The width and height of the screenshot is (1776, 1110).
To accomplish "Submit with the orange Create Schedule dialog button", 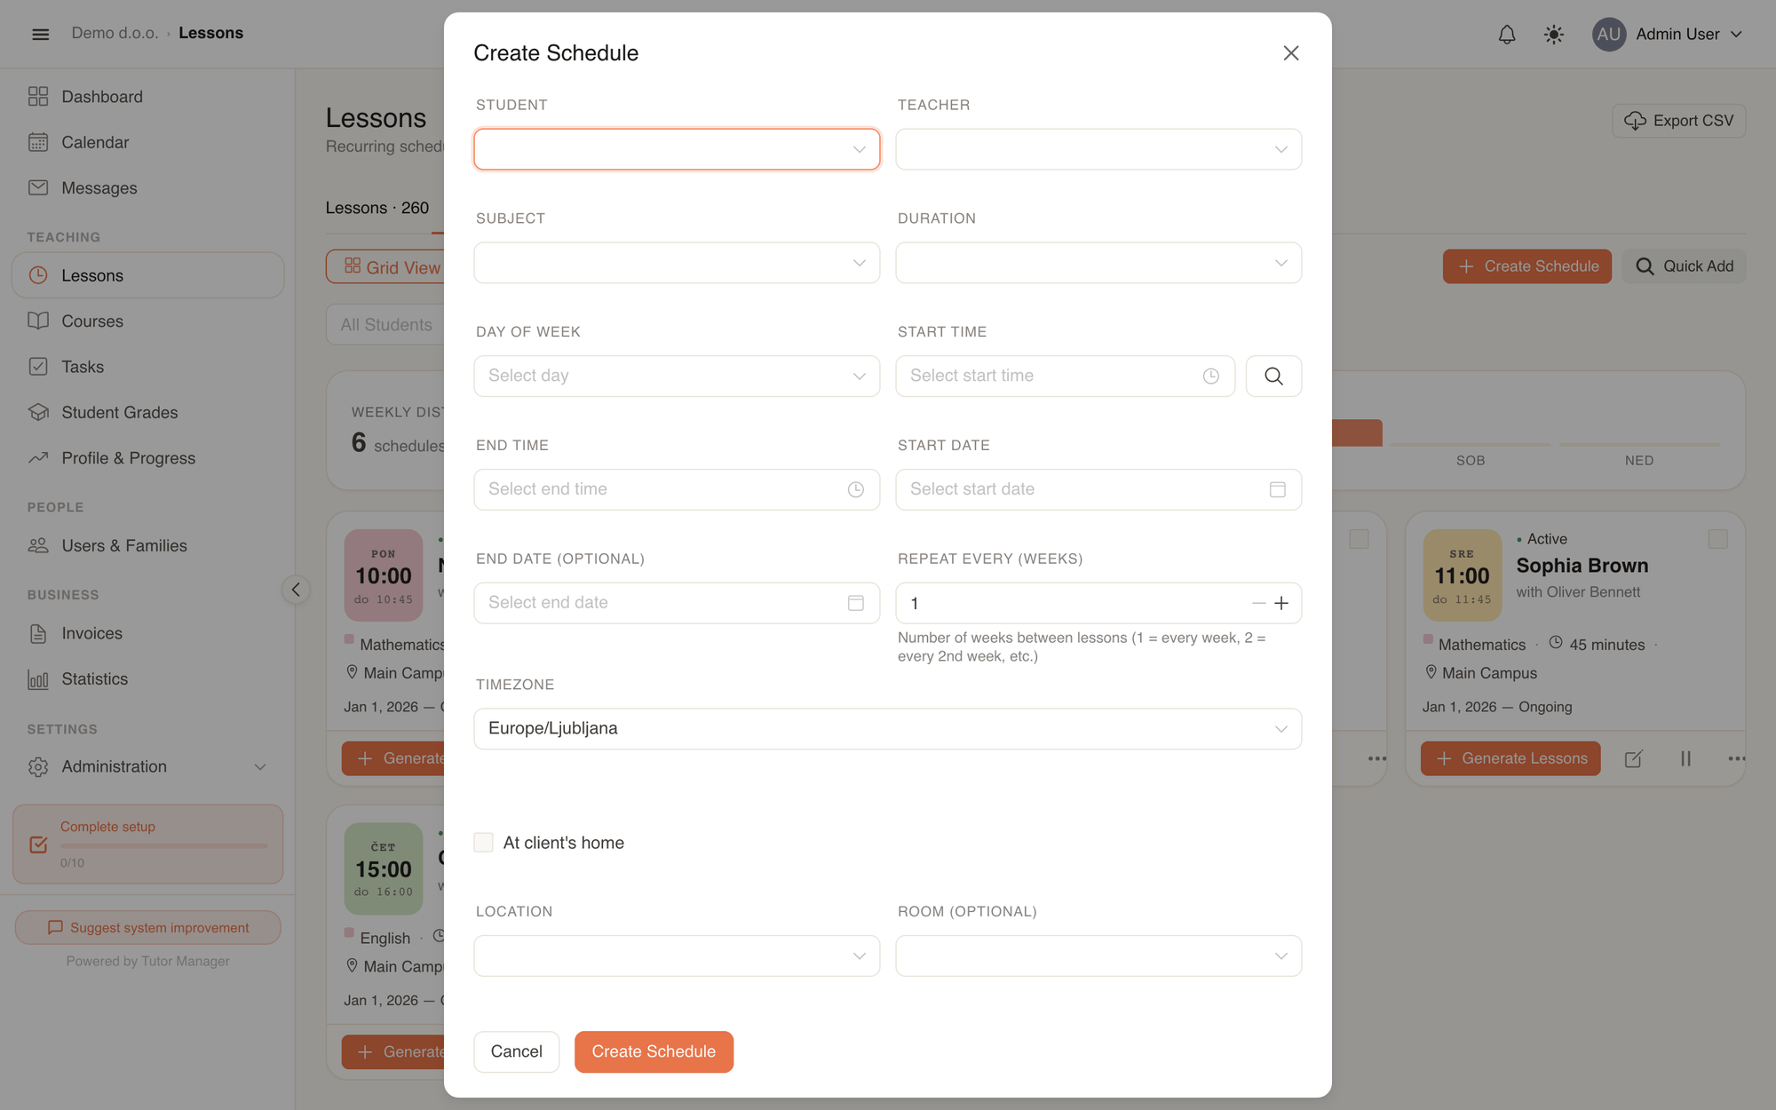I will tap(654, 1051).
